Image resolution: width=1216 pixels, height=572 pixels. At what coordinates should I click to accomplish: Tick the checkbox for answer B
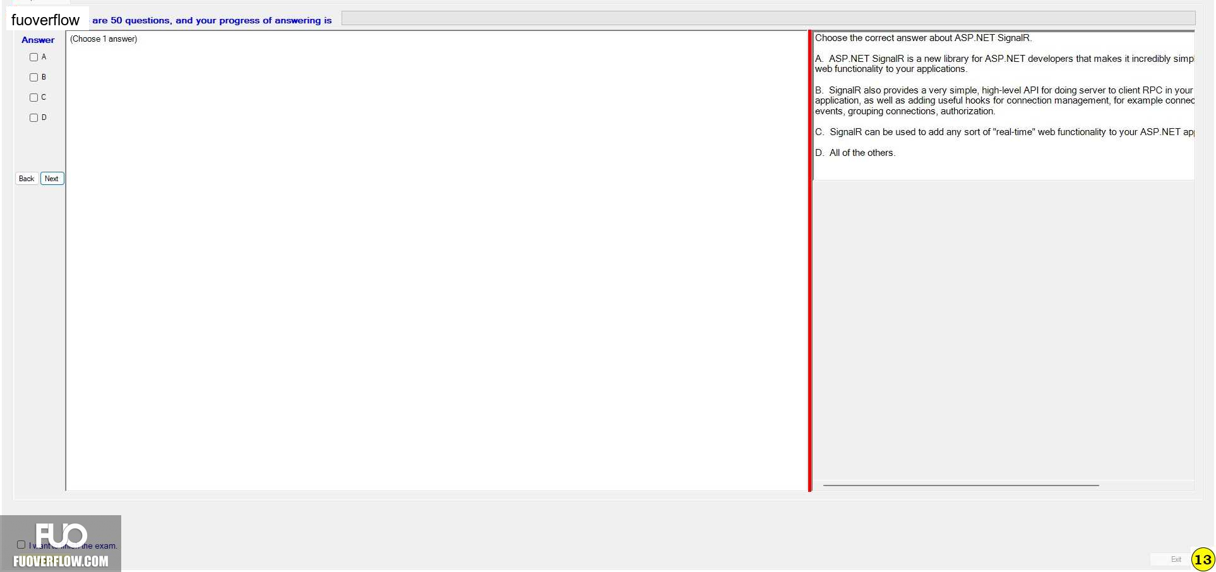34,78
